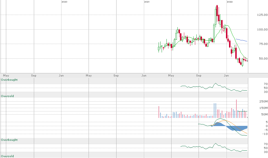Click the -5 MACD axis label

point(266,130)
